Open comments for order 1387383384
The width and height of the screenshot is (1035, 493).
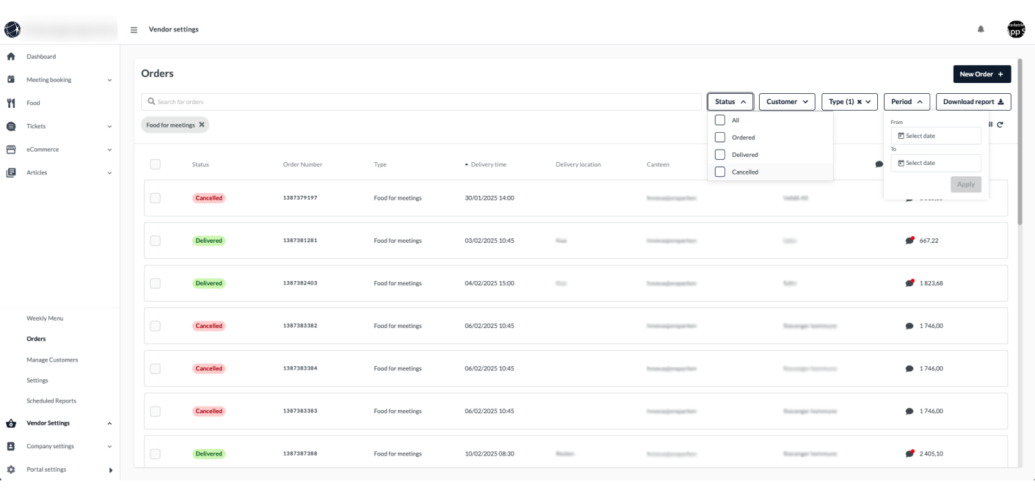tap(910, 368)
